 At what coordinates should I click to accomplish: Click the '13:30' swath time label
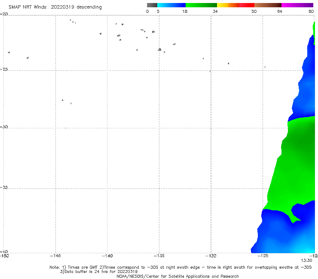coord(306,261)
